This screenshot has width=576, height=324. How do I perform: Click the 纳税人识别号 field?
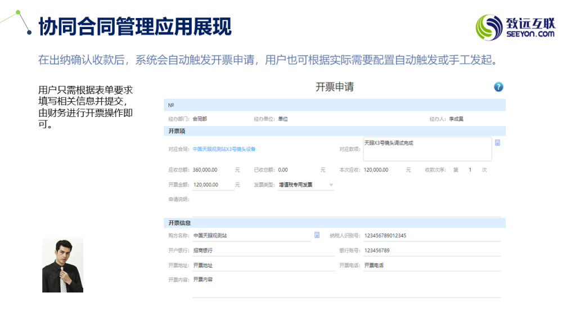coord(431,236)
